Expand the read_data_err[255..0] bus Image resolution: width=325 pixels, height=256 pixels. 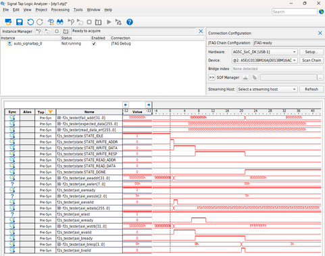pos(59,130)
